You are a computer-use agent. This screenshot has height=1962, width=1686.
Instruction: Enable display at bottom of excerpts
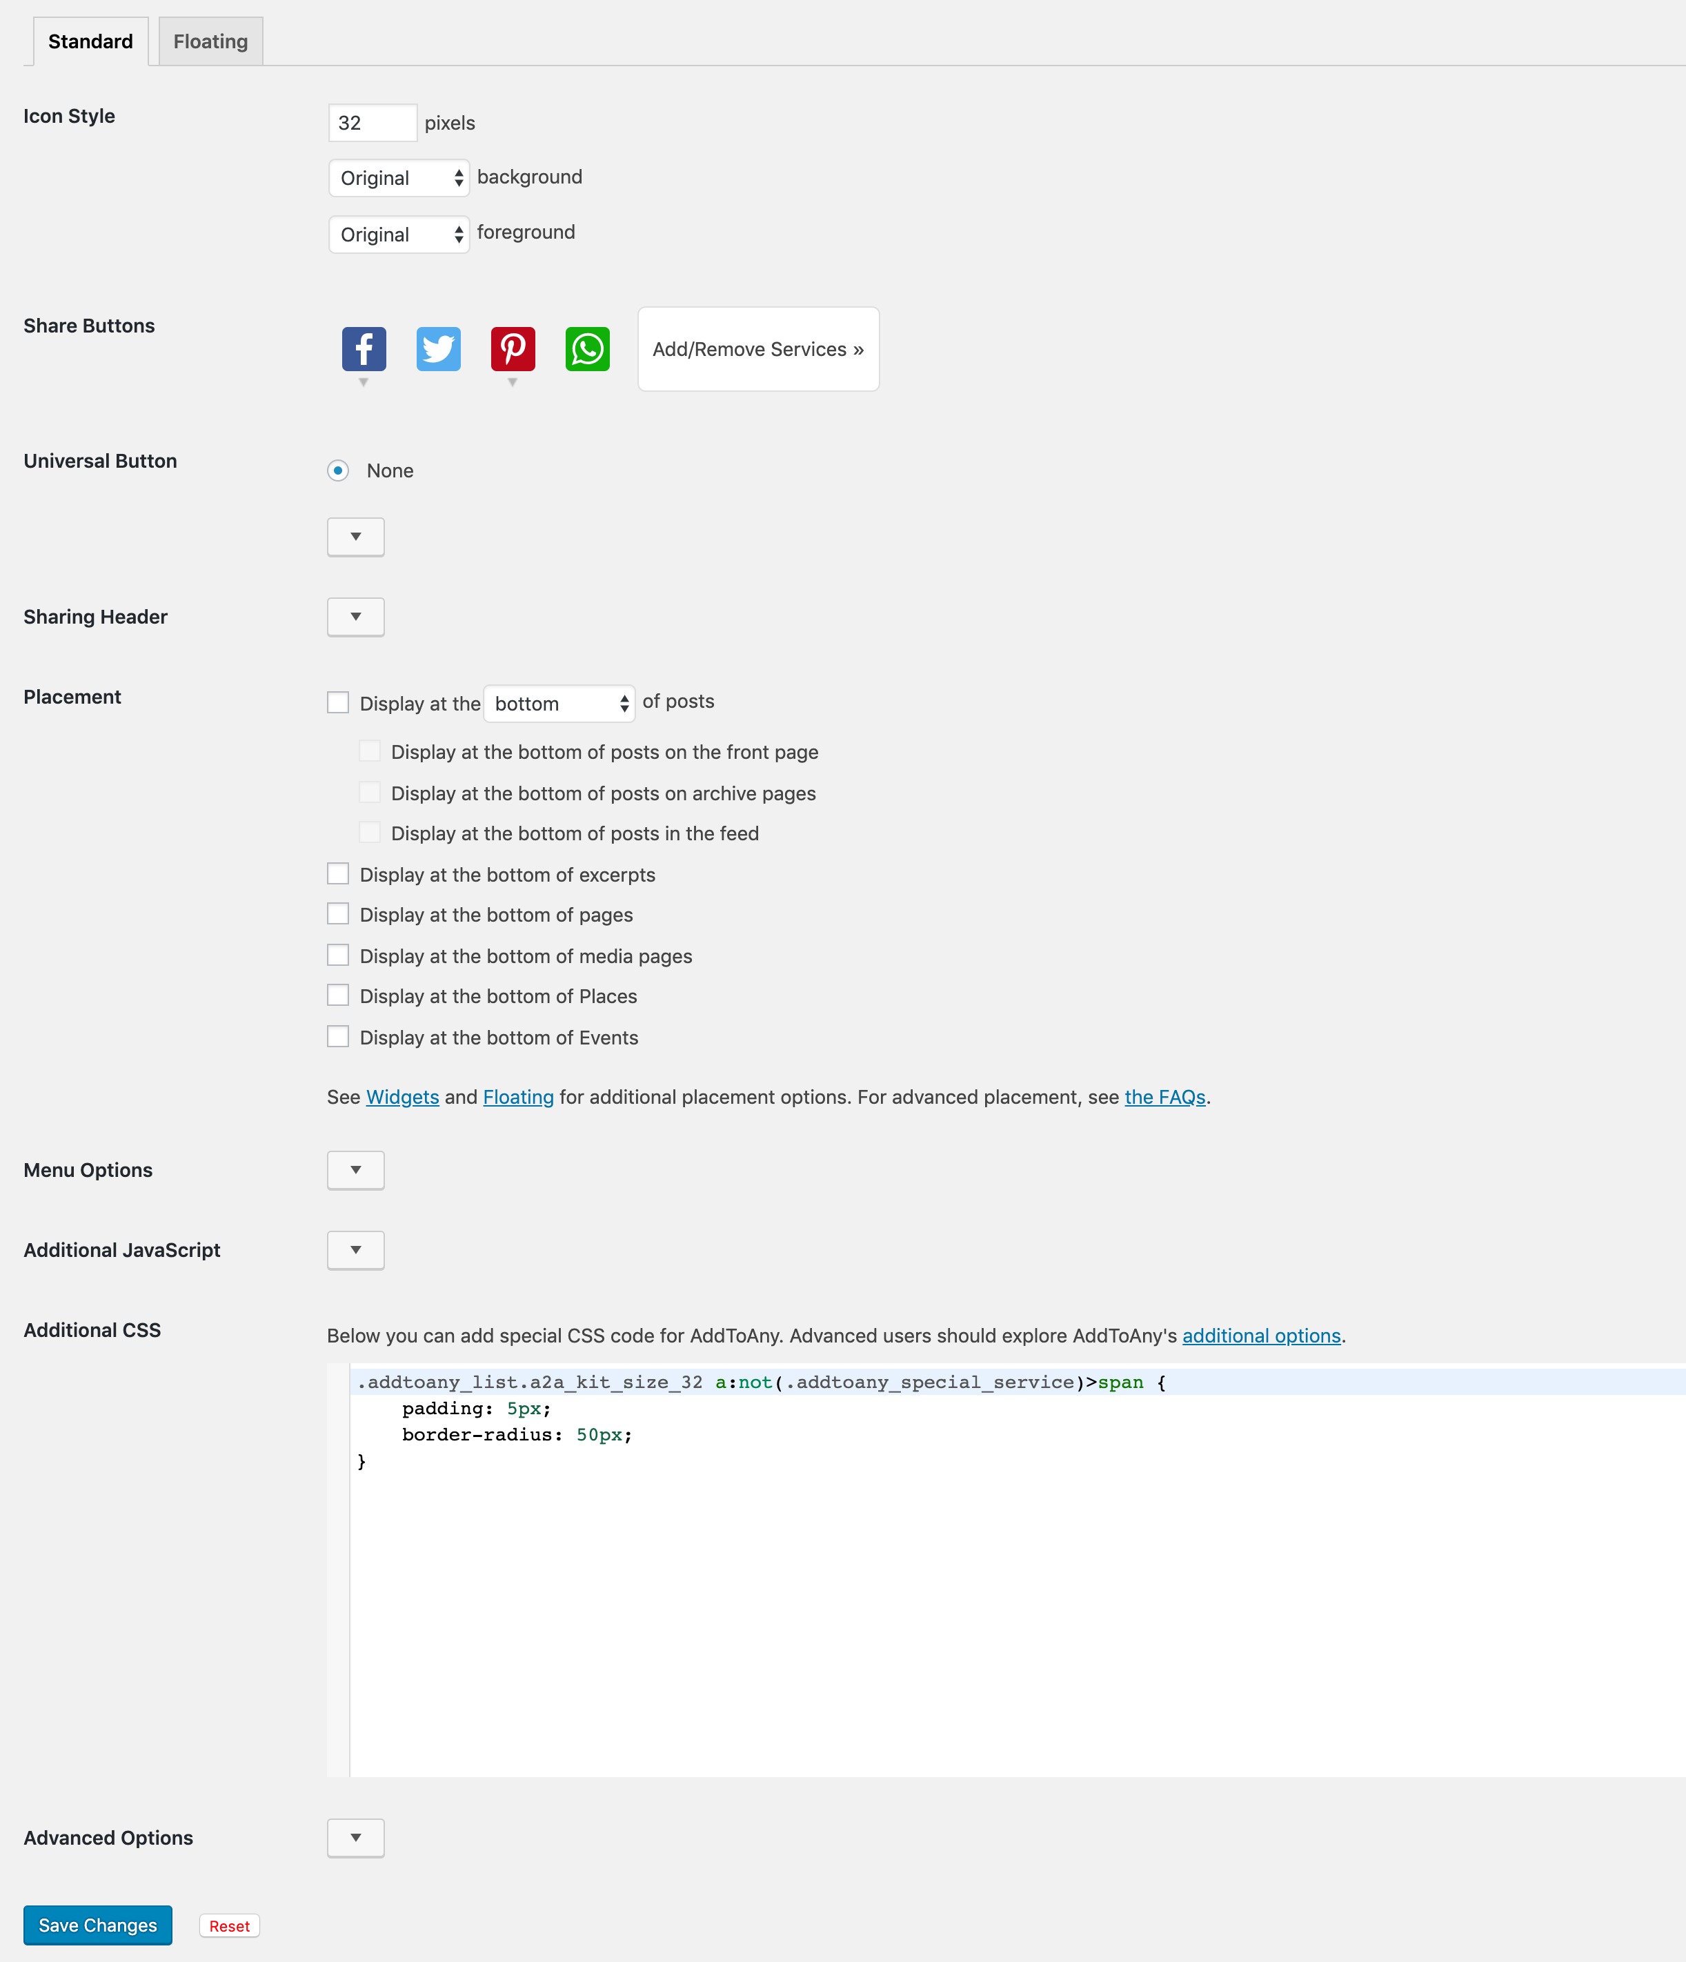pyautogui.click(x=338, y=874)
